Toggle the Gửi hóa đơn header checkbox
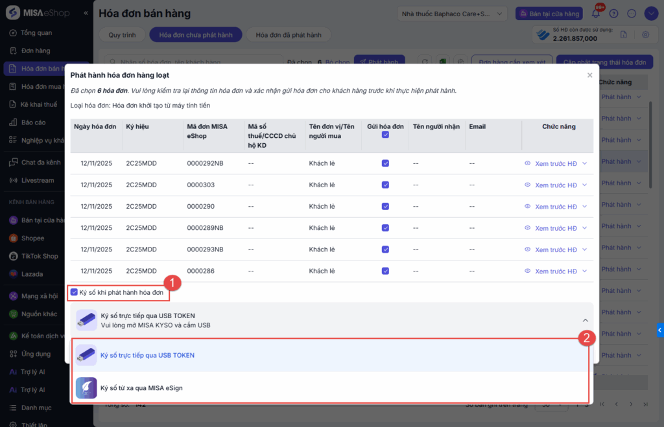The image size is (664, 427). 386,135
